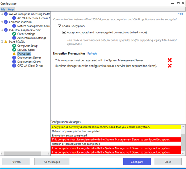This screenshot has width=186, height=169.
Task: Click info icon beside Authentication Settings
Action: click(x=14, y=38)
